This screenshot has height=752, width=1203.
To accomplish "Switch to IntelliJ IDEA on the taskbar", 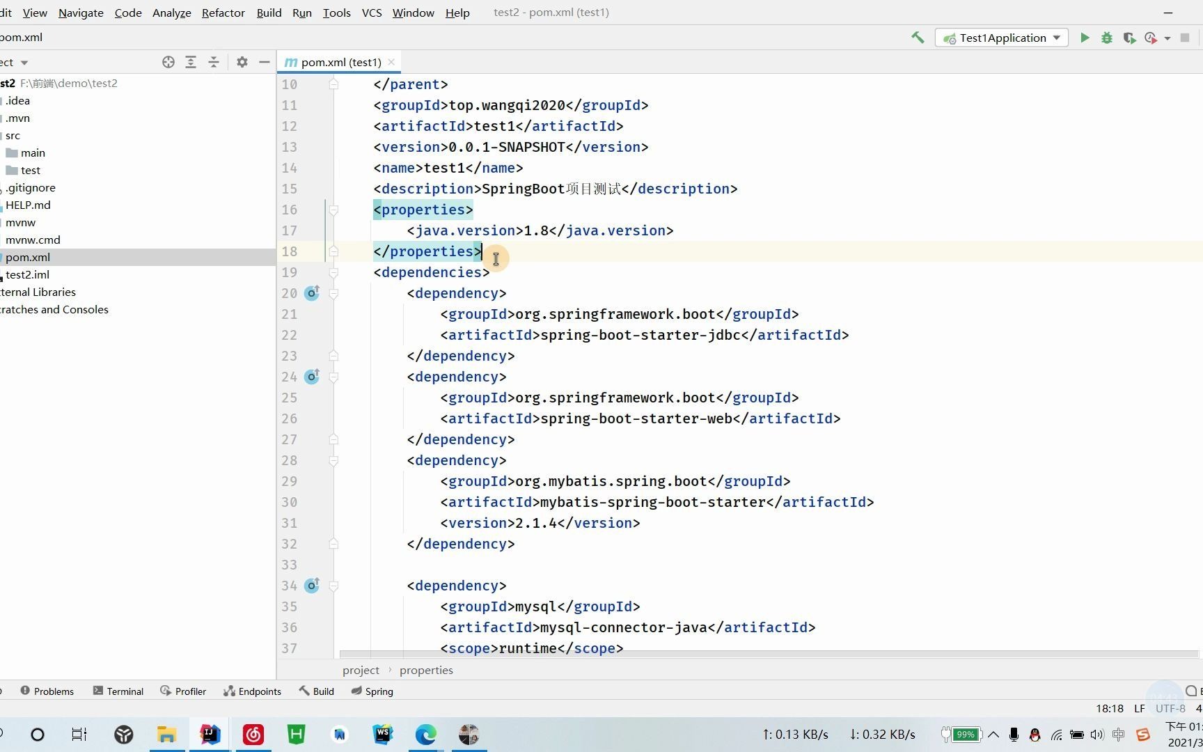I will point(210,735).
